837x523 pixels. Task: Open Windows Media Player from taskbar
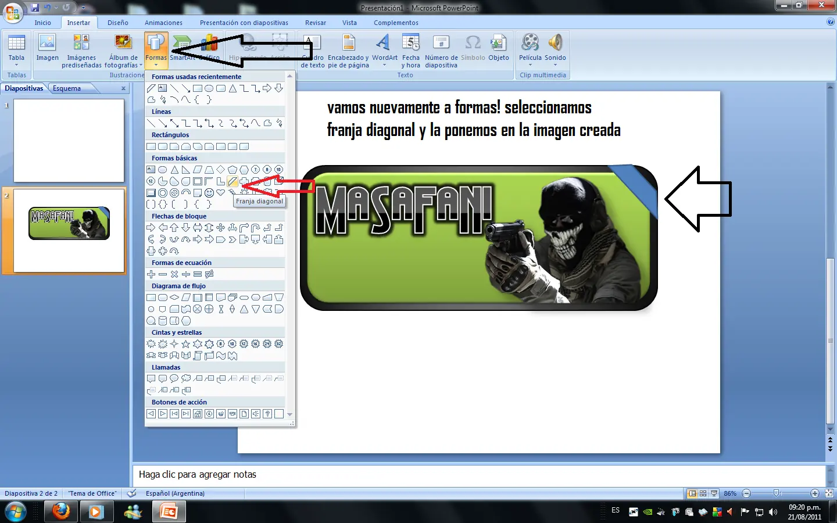point(96,511)
